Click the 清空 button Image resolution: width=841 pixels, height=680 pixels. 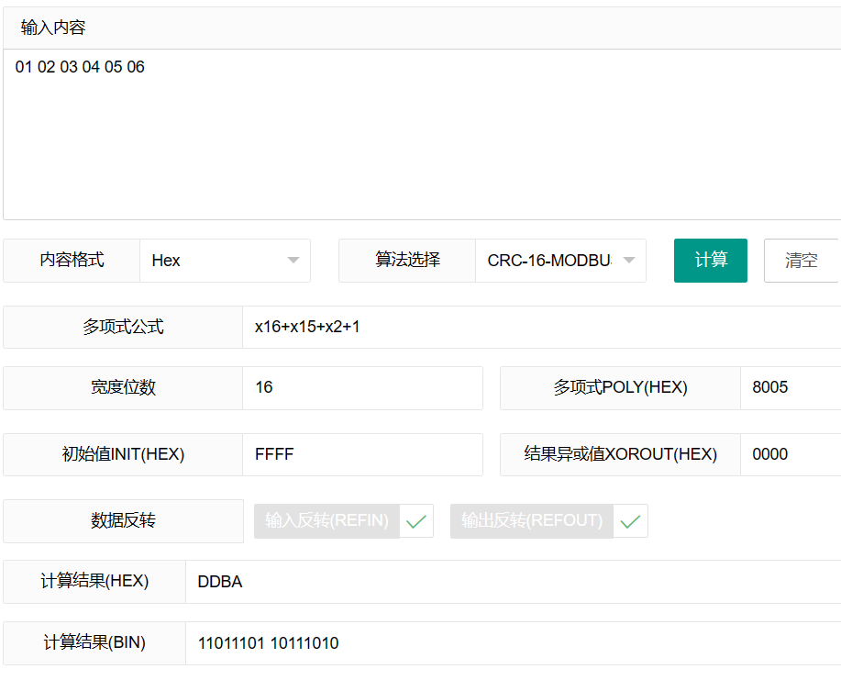click(x=801, y=261)
